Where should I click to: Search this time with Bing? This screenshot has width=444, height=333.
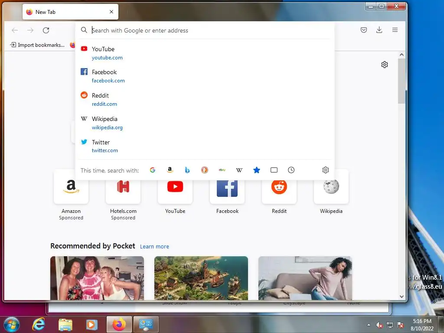tap(187, 170)
